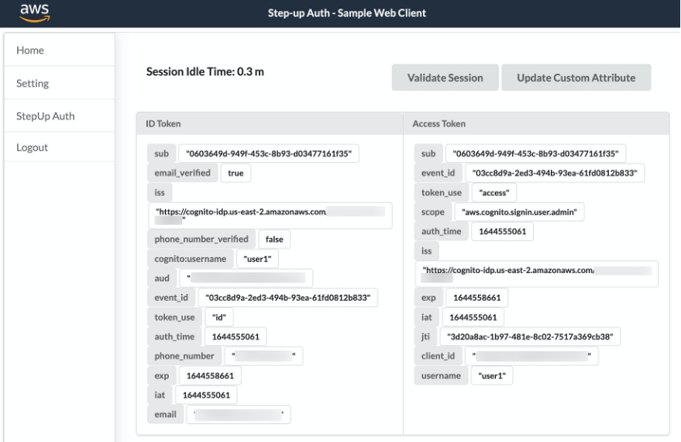Open the Home sidebar item

click(x=60, y=50)
